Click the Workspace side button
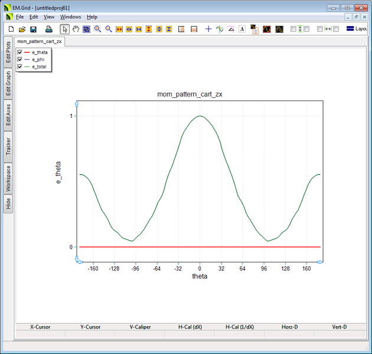Viewport: 372px width, 354px height. pos(8,178)
